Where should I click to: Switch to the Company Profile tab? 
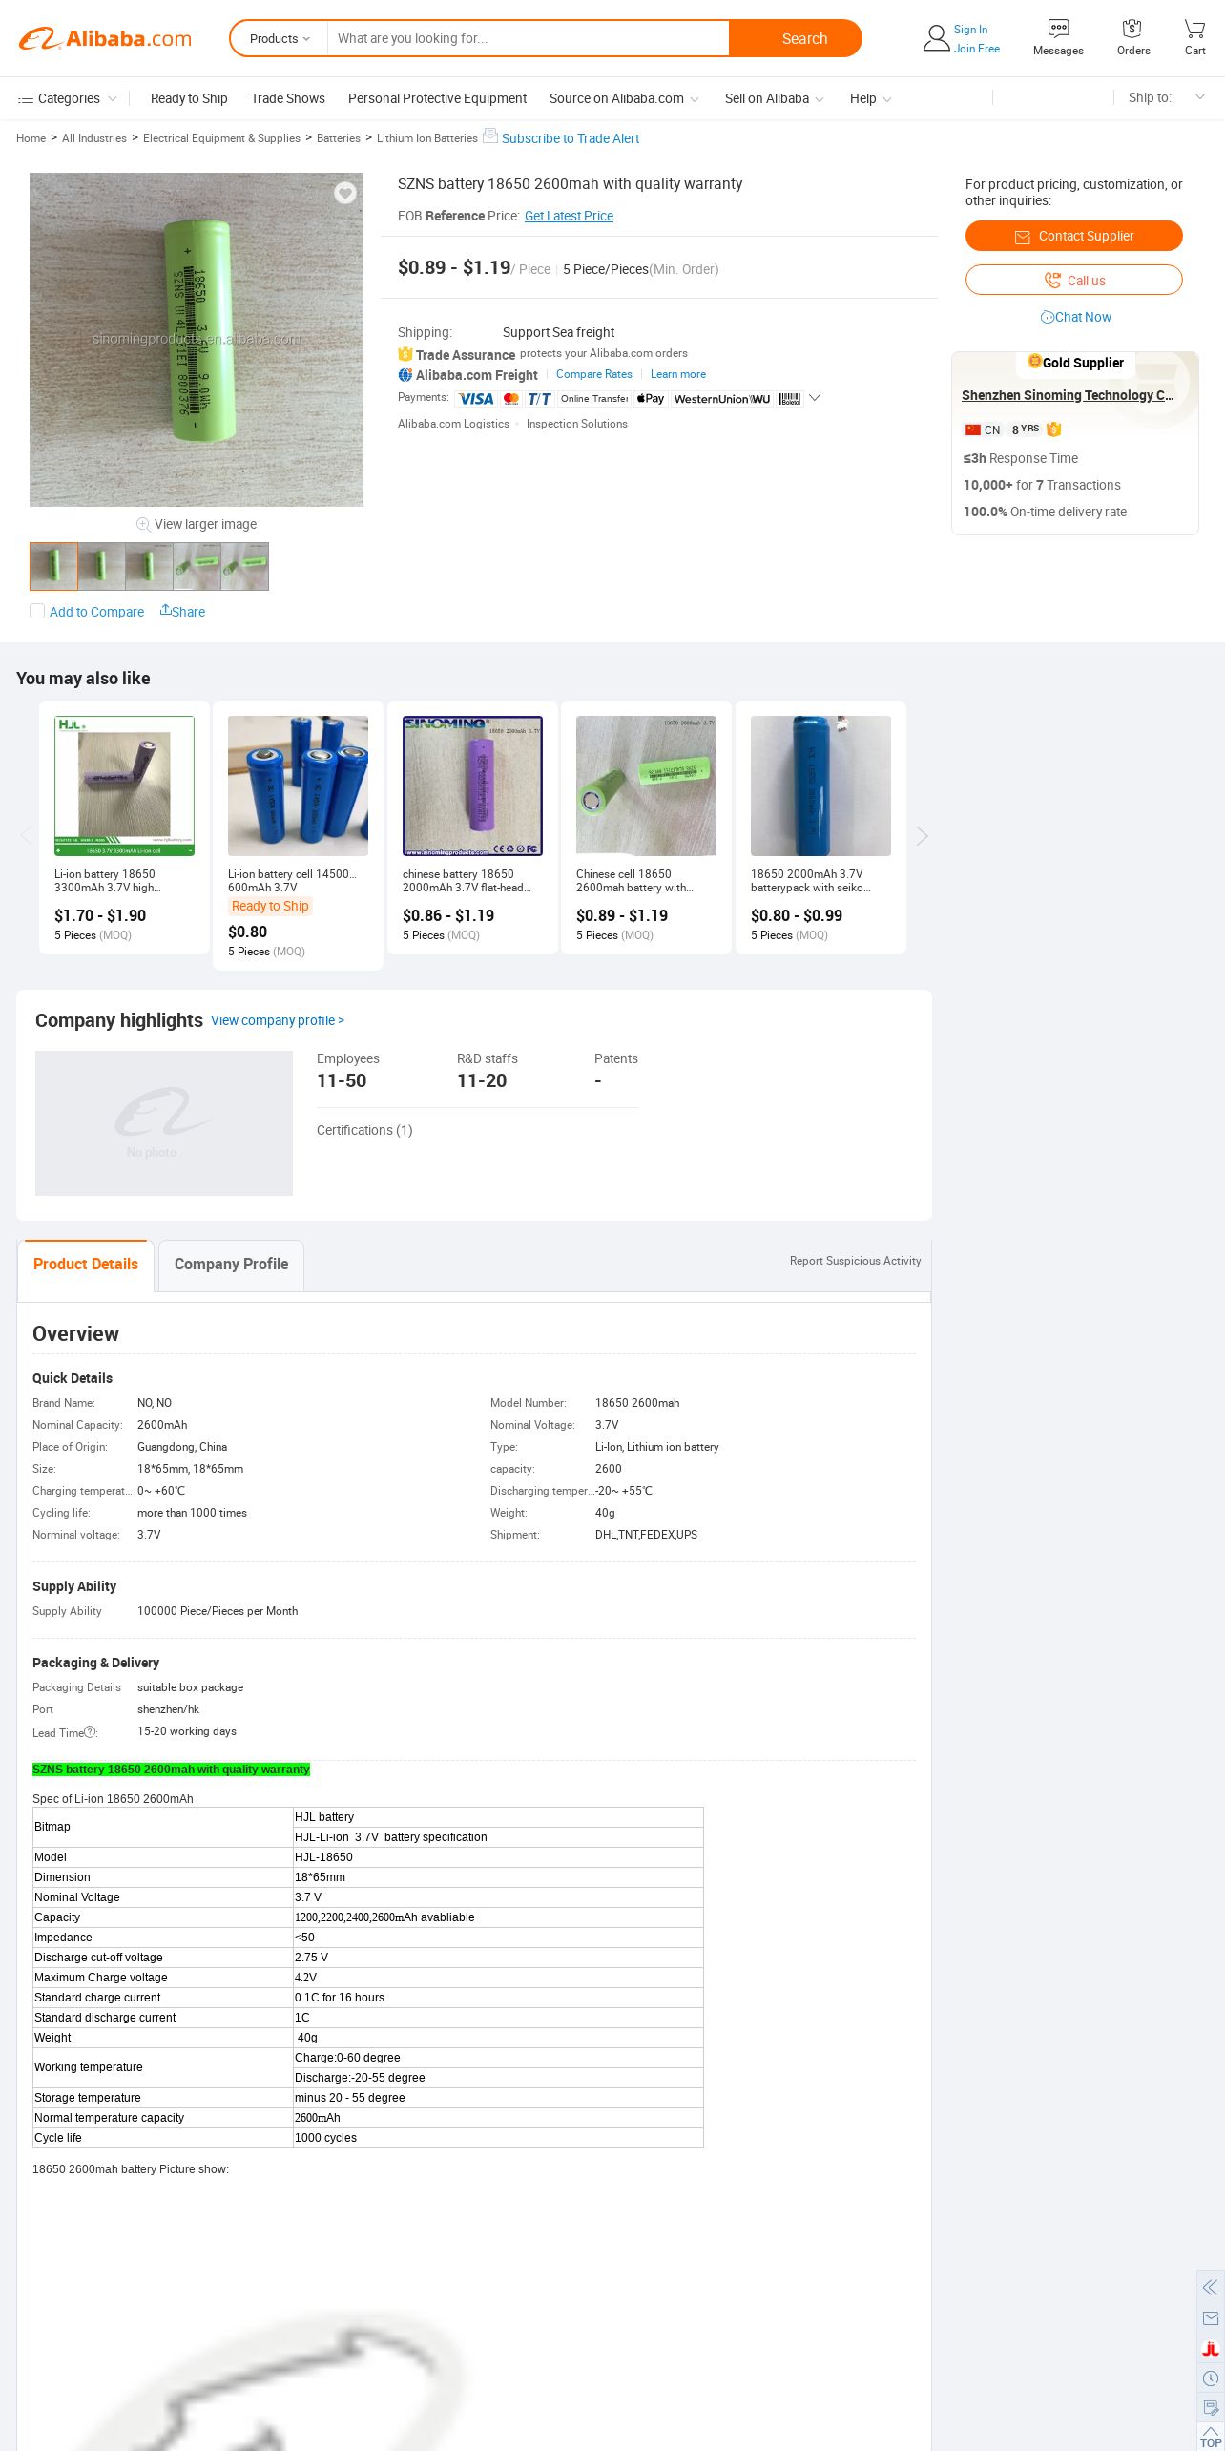pyautogui.click(x=231, y=1265)
